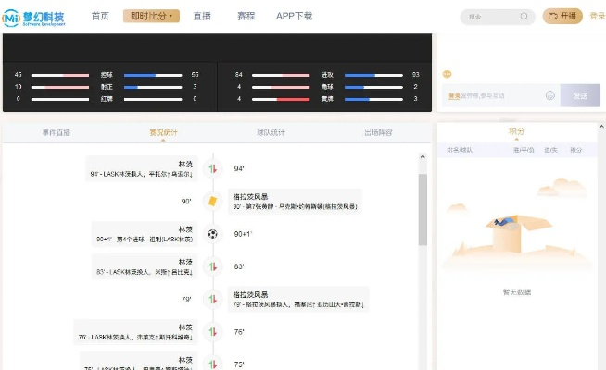Switch to the 球队统计 tab
The height and width of the screenshot is (370, 606).
pos(271,132)
